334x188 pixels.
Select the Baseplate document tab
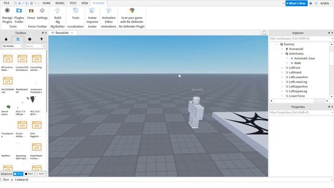click(62, 32)
